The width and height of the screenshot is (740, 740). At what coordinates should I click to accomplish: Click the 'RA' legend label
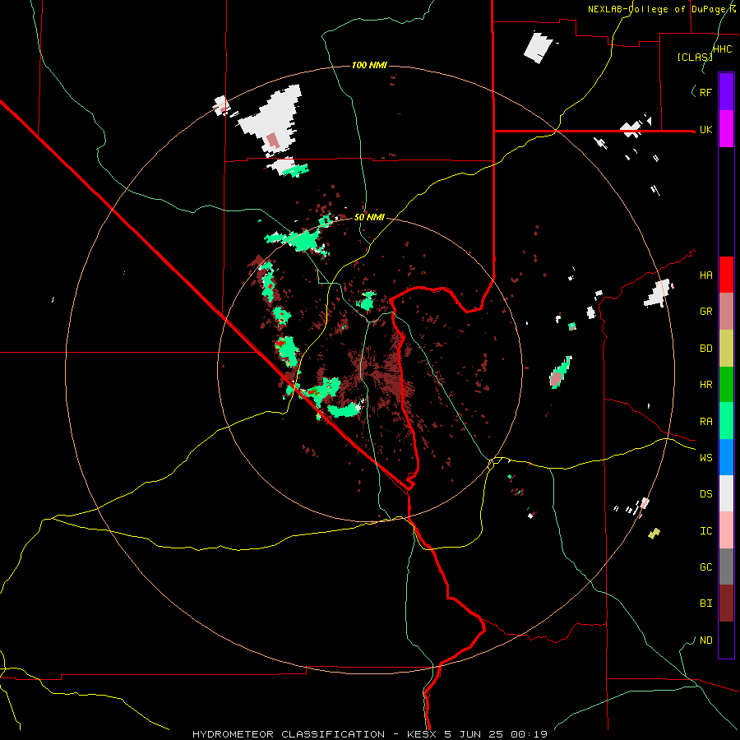(705, 422)
